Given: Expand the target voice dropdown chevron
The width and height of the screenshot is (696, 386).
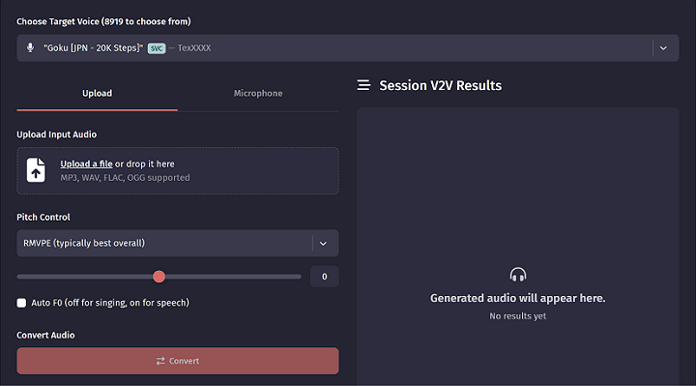Looking at the screenshot, I should (x=663, y=48).
